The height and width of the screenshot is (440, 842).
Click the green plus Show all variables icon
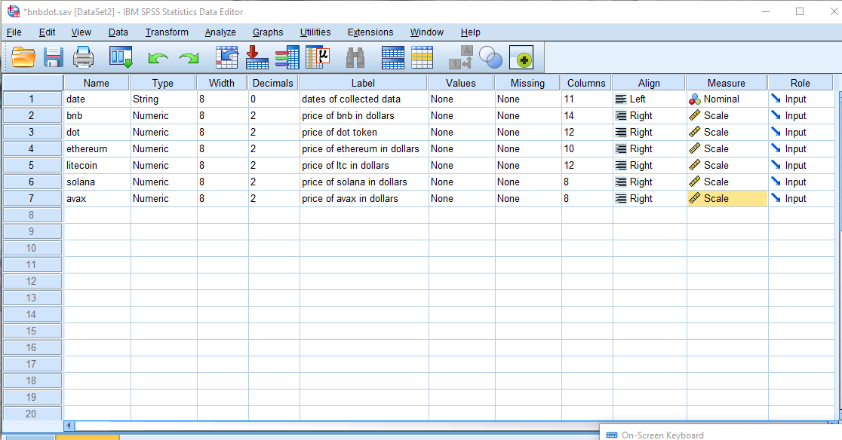(x=521, y=57)
